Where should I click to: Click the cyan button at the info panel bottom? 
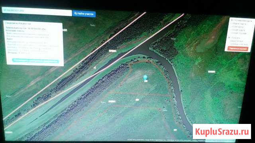(x=35, y=60)
